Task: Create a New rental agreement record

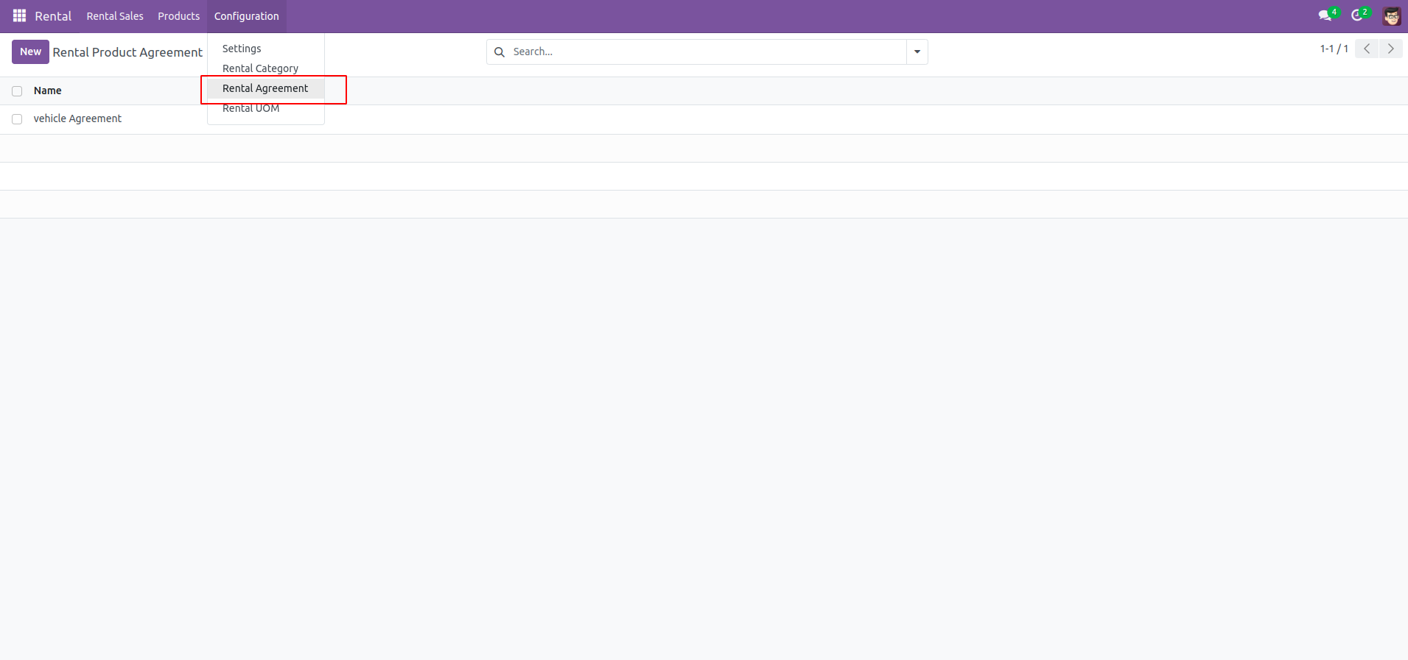Action: coord(30,52)
